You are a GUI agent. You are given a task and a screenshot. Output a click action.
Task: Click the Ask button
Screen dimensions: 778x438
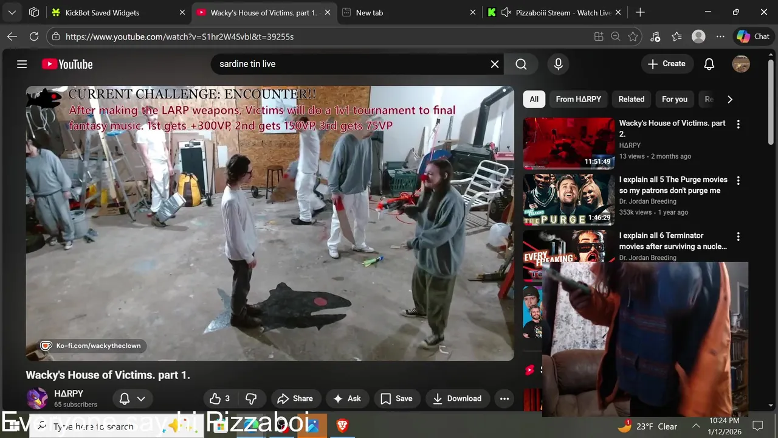pos(347,398)
